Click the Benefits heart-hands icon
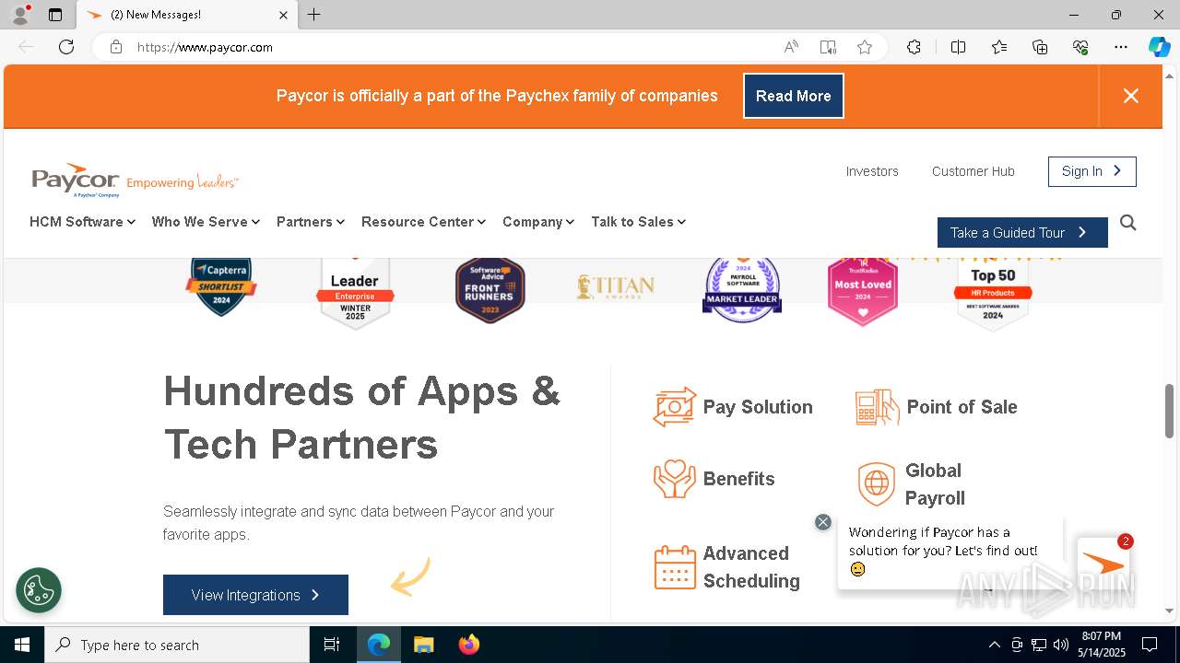 point(675,479)
